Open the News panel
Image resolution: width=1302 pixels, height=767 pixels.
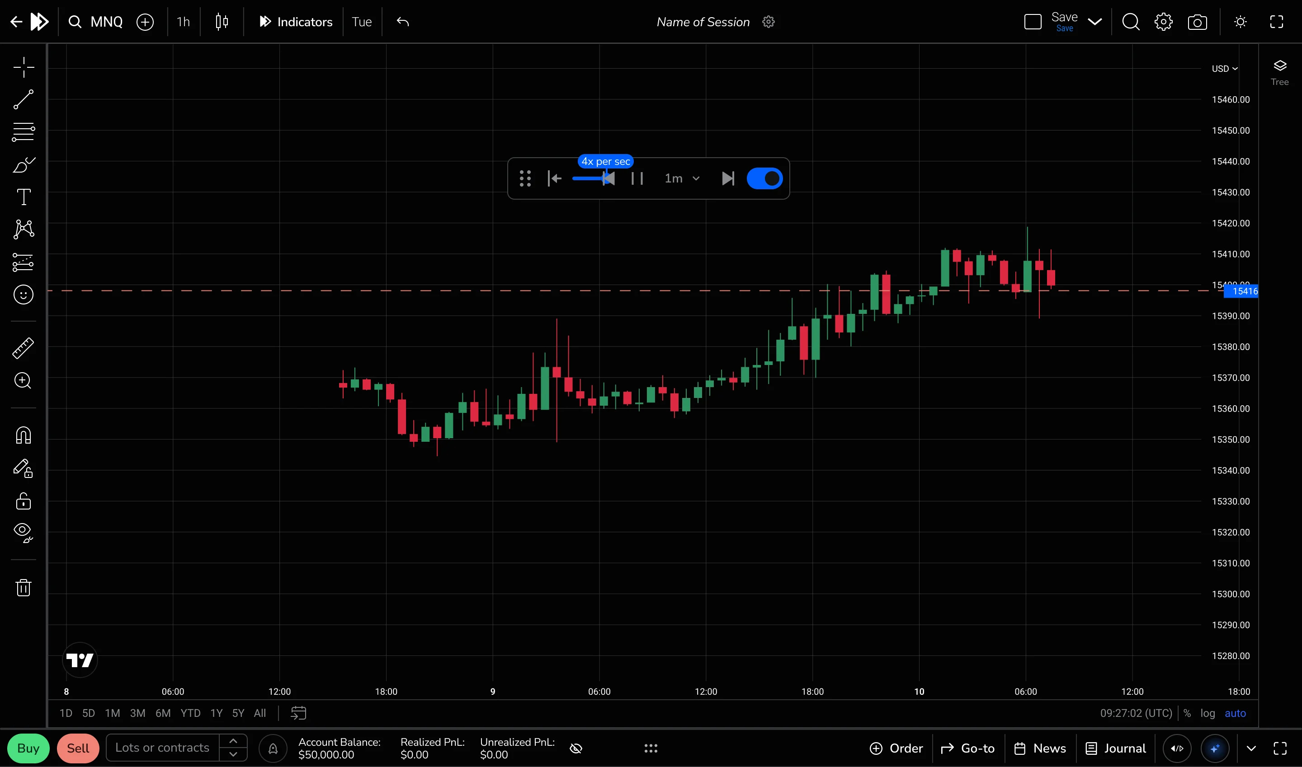(x=1040, y=748)
